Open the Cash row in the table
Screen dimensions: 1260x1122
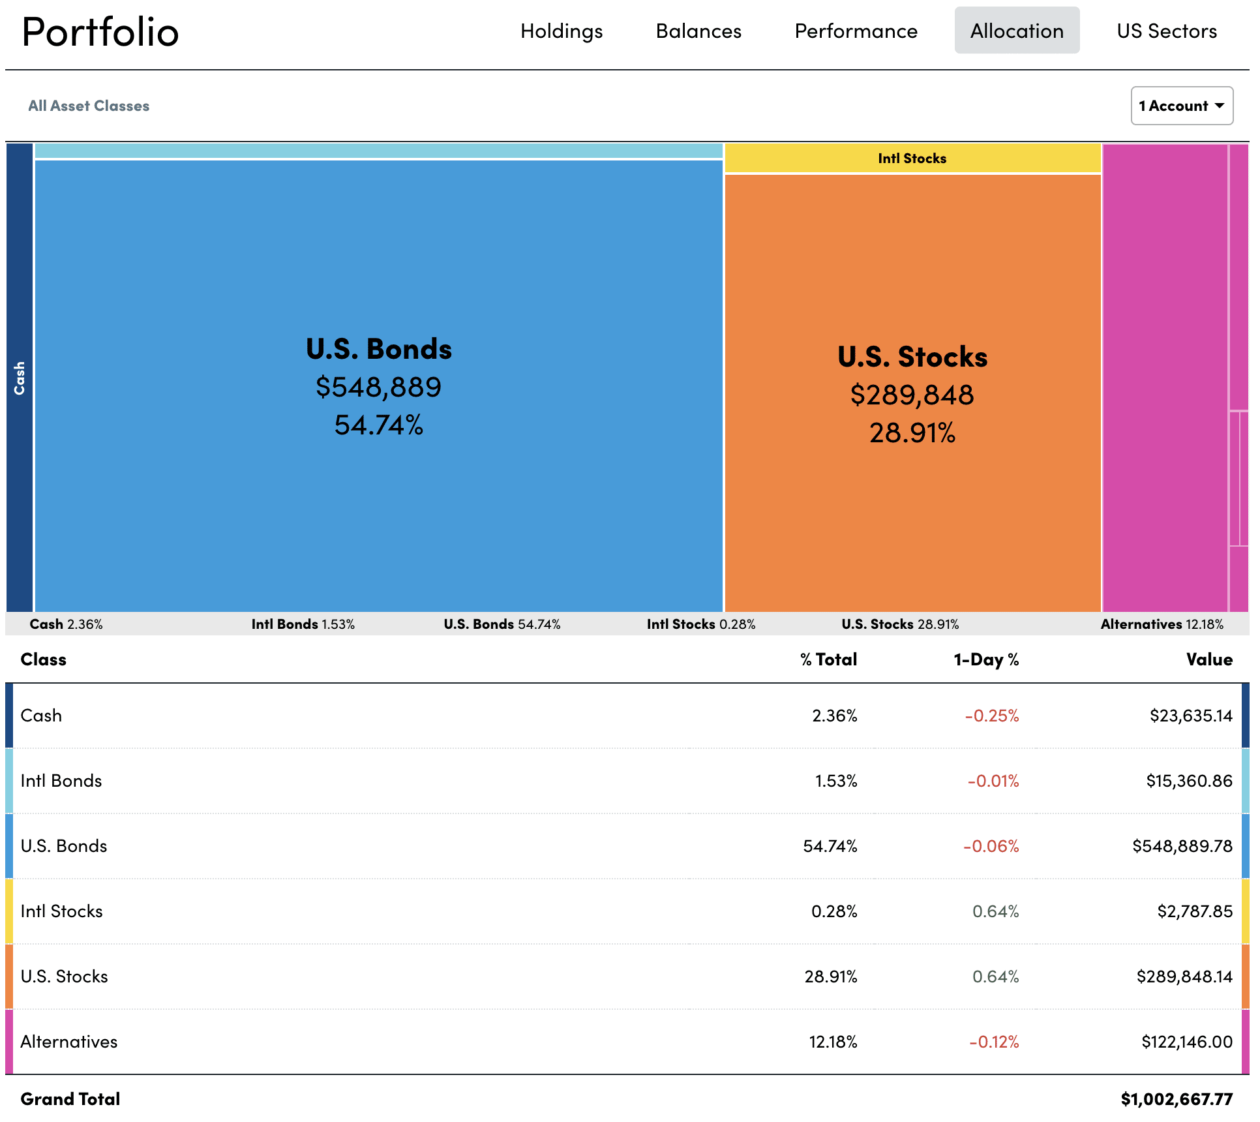pyautogui.click(x=627, y=716)
